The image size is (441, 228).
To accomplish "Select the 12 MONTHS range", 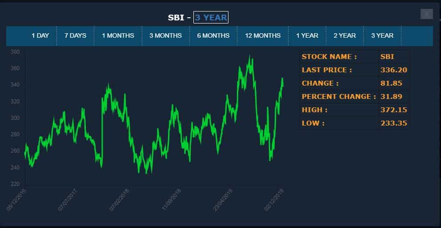I will pos(263,35).
